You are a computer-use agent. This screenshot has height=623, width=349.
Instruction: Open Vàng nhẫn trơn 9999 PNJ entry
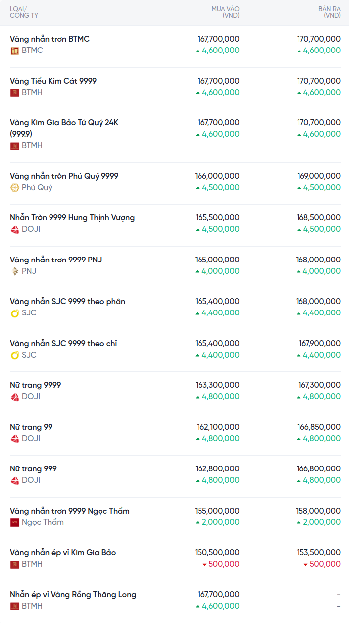click(56, 260)
